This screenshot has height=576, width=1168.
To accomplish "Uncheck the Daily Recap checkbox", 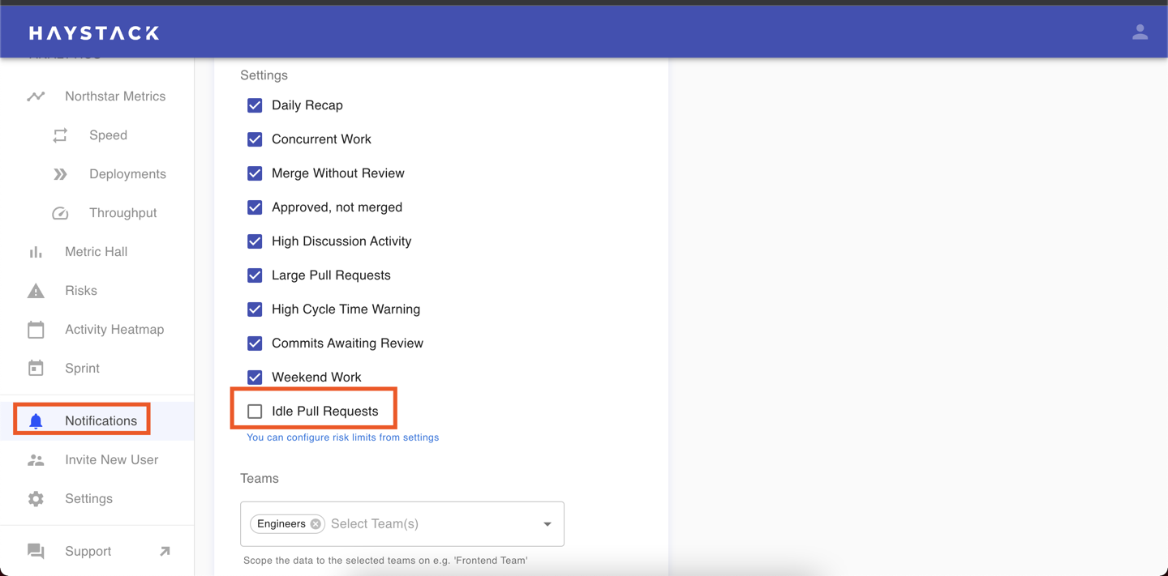I will [x=255, y=105].
